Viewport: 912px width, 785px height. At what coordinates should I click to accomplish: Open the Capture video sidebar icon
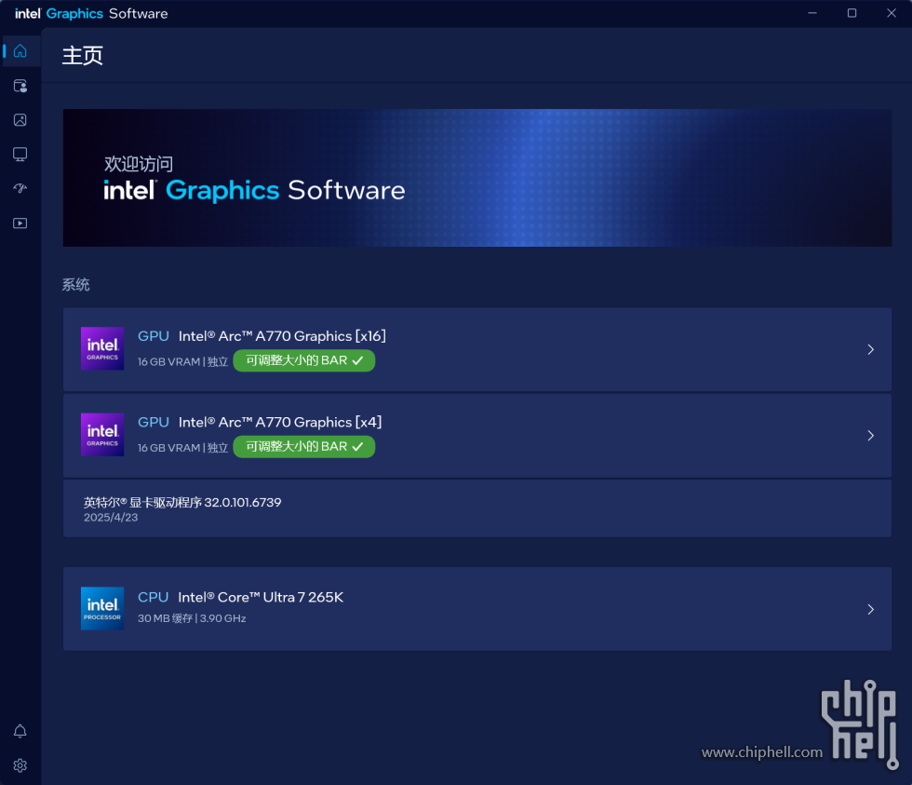click(x=20, y=223)
